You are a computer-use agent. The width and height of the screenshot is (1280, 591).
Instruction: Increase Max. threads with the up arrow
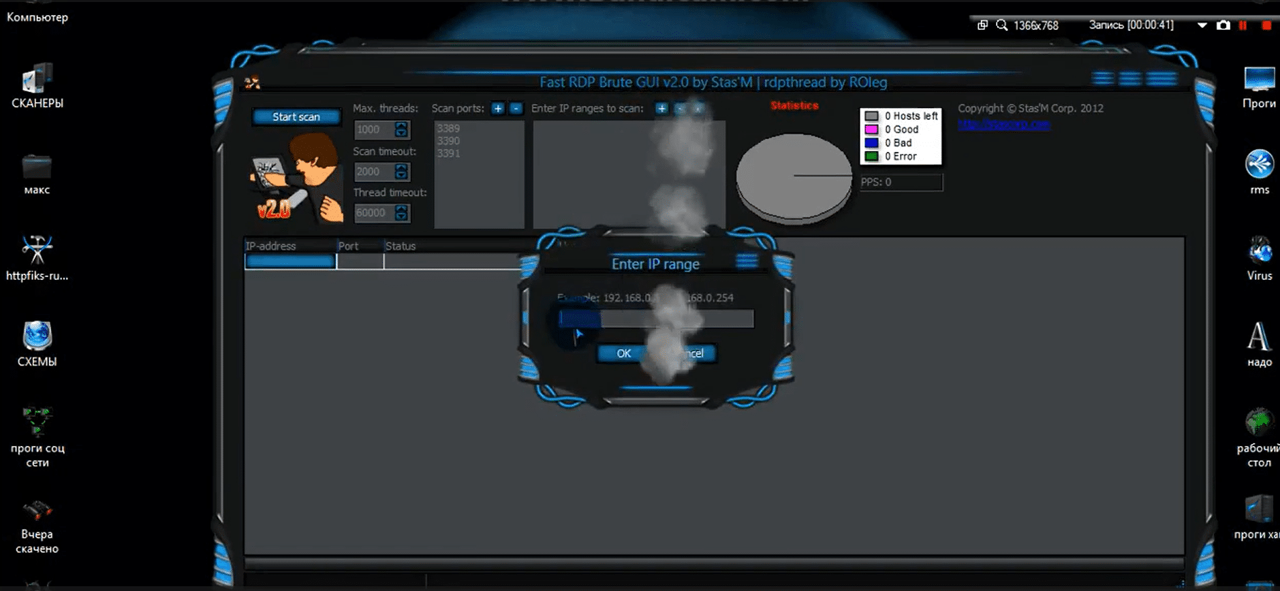[402, 125]
